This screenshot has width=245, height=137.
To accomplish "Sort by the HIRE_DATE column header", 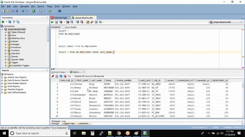I will point(145,80).
